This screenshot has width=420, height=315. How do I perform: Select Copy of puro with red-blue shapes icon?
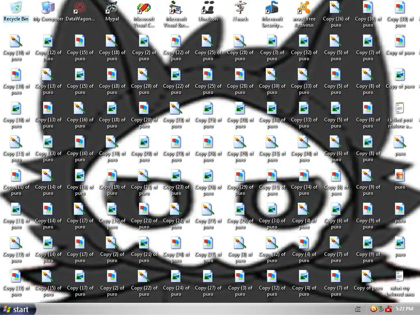click(400, 45)
